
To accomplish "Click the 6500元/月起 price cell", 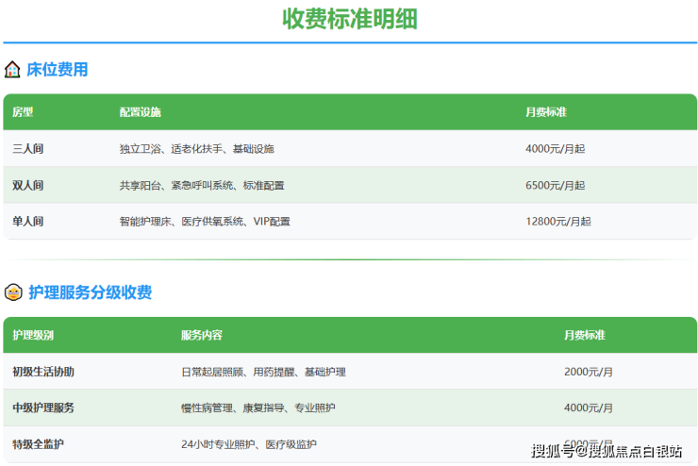I will pos(555,185).
